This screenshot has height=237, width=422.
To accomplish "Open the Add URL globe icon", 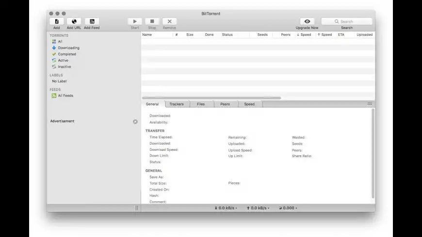I will (74, 21).
